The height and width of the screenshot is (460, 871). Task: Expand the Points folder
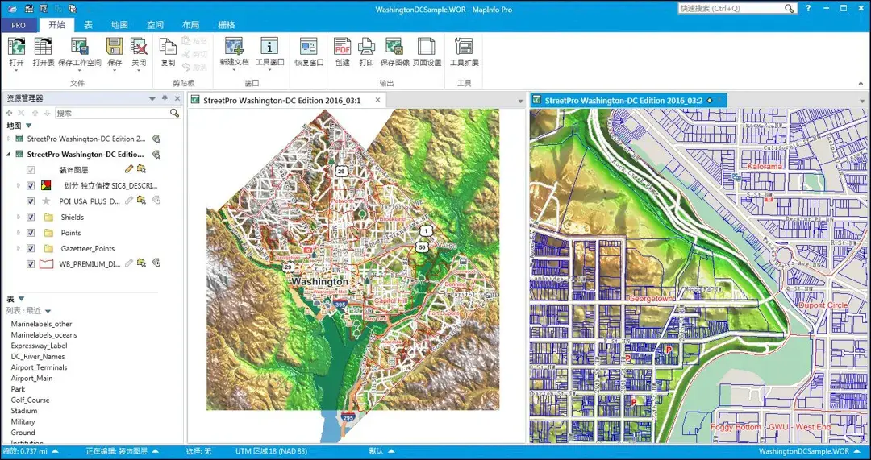pos(19,233)
